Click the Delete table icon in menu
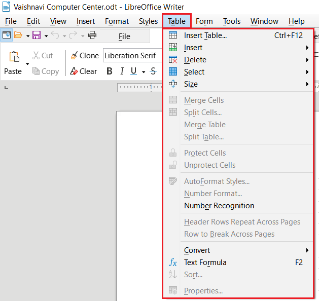The image size is (319, 301). tap(173, 60)
